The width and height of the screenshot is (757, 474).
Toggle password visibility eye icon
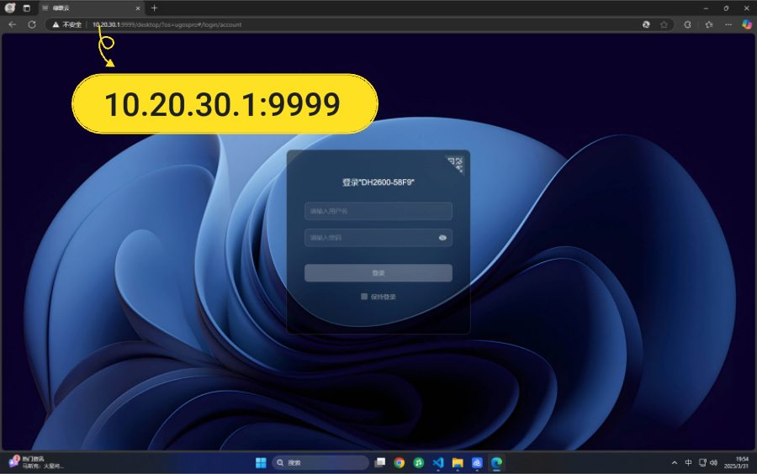(x=442, y=238)
